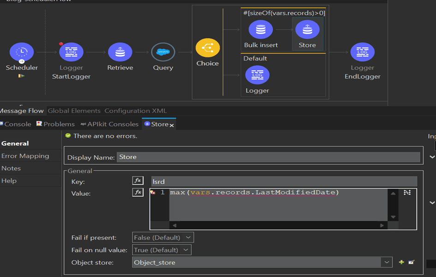
Task: Open the Object store selection dropdown
Action: (x=387, y=262)
